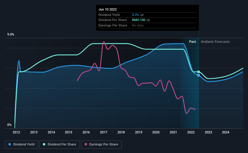Click the Jun 10 2022 tooltip date
The image size is (248, 153).
point(108,9)
